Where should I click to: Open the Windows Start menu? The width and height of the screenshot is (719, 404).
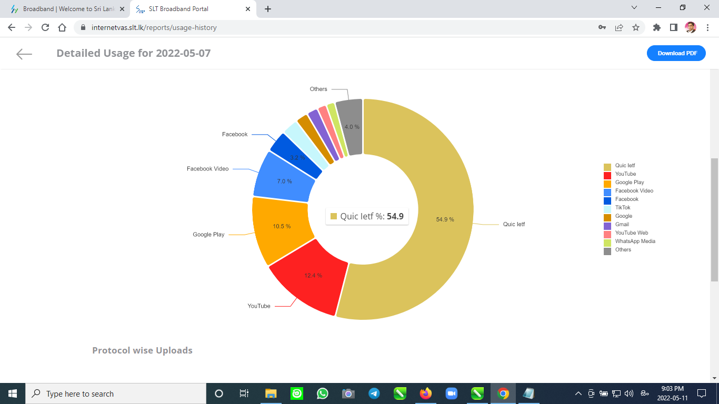pyautogui.click(x=13, y=393)
